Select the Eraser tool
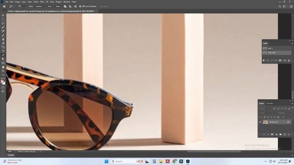Viewport: 294px width, 165px height. [x=3, y=43]
